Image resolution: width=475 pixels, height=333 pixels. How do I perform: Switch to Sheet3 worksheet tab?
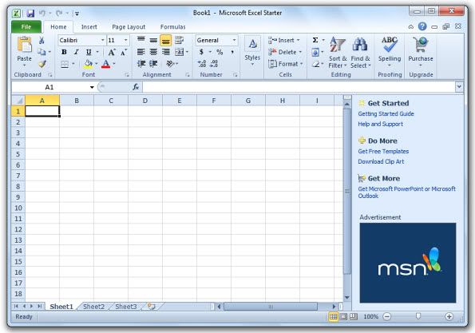point(126,307)
